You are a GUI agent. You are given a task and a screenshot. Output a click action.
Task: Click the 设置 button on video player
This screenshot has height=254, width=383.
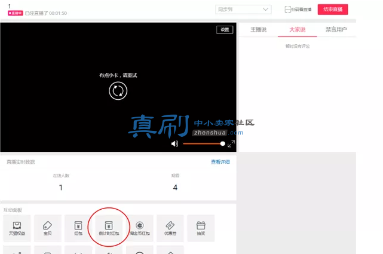tap(225, 29)
